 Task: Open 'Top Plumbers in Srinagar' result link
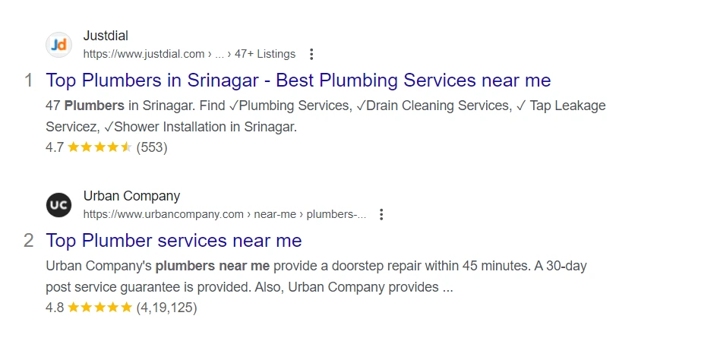click(x=298, y=81)
